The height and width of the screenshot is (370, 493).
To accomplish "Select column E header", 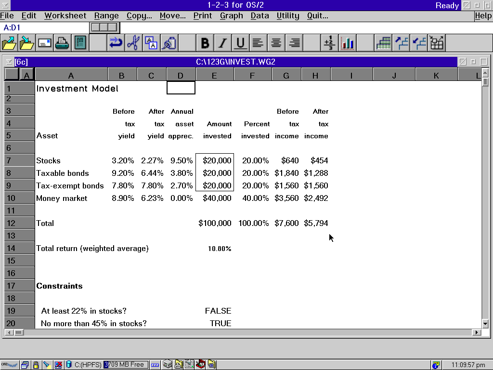I will click(x=214, y=75).
